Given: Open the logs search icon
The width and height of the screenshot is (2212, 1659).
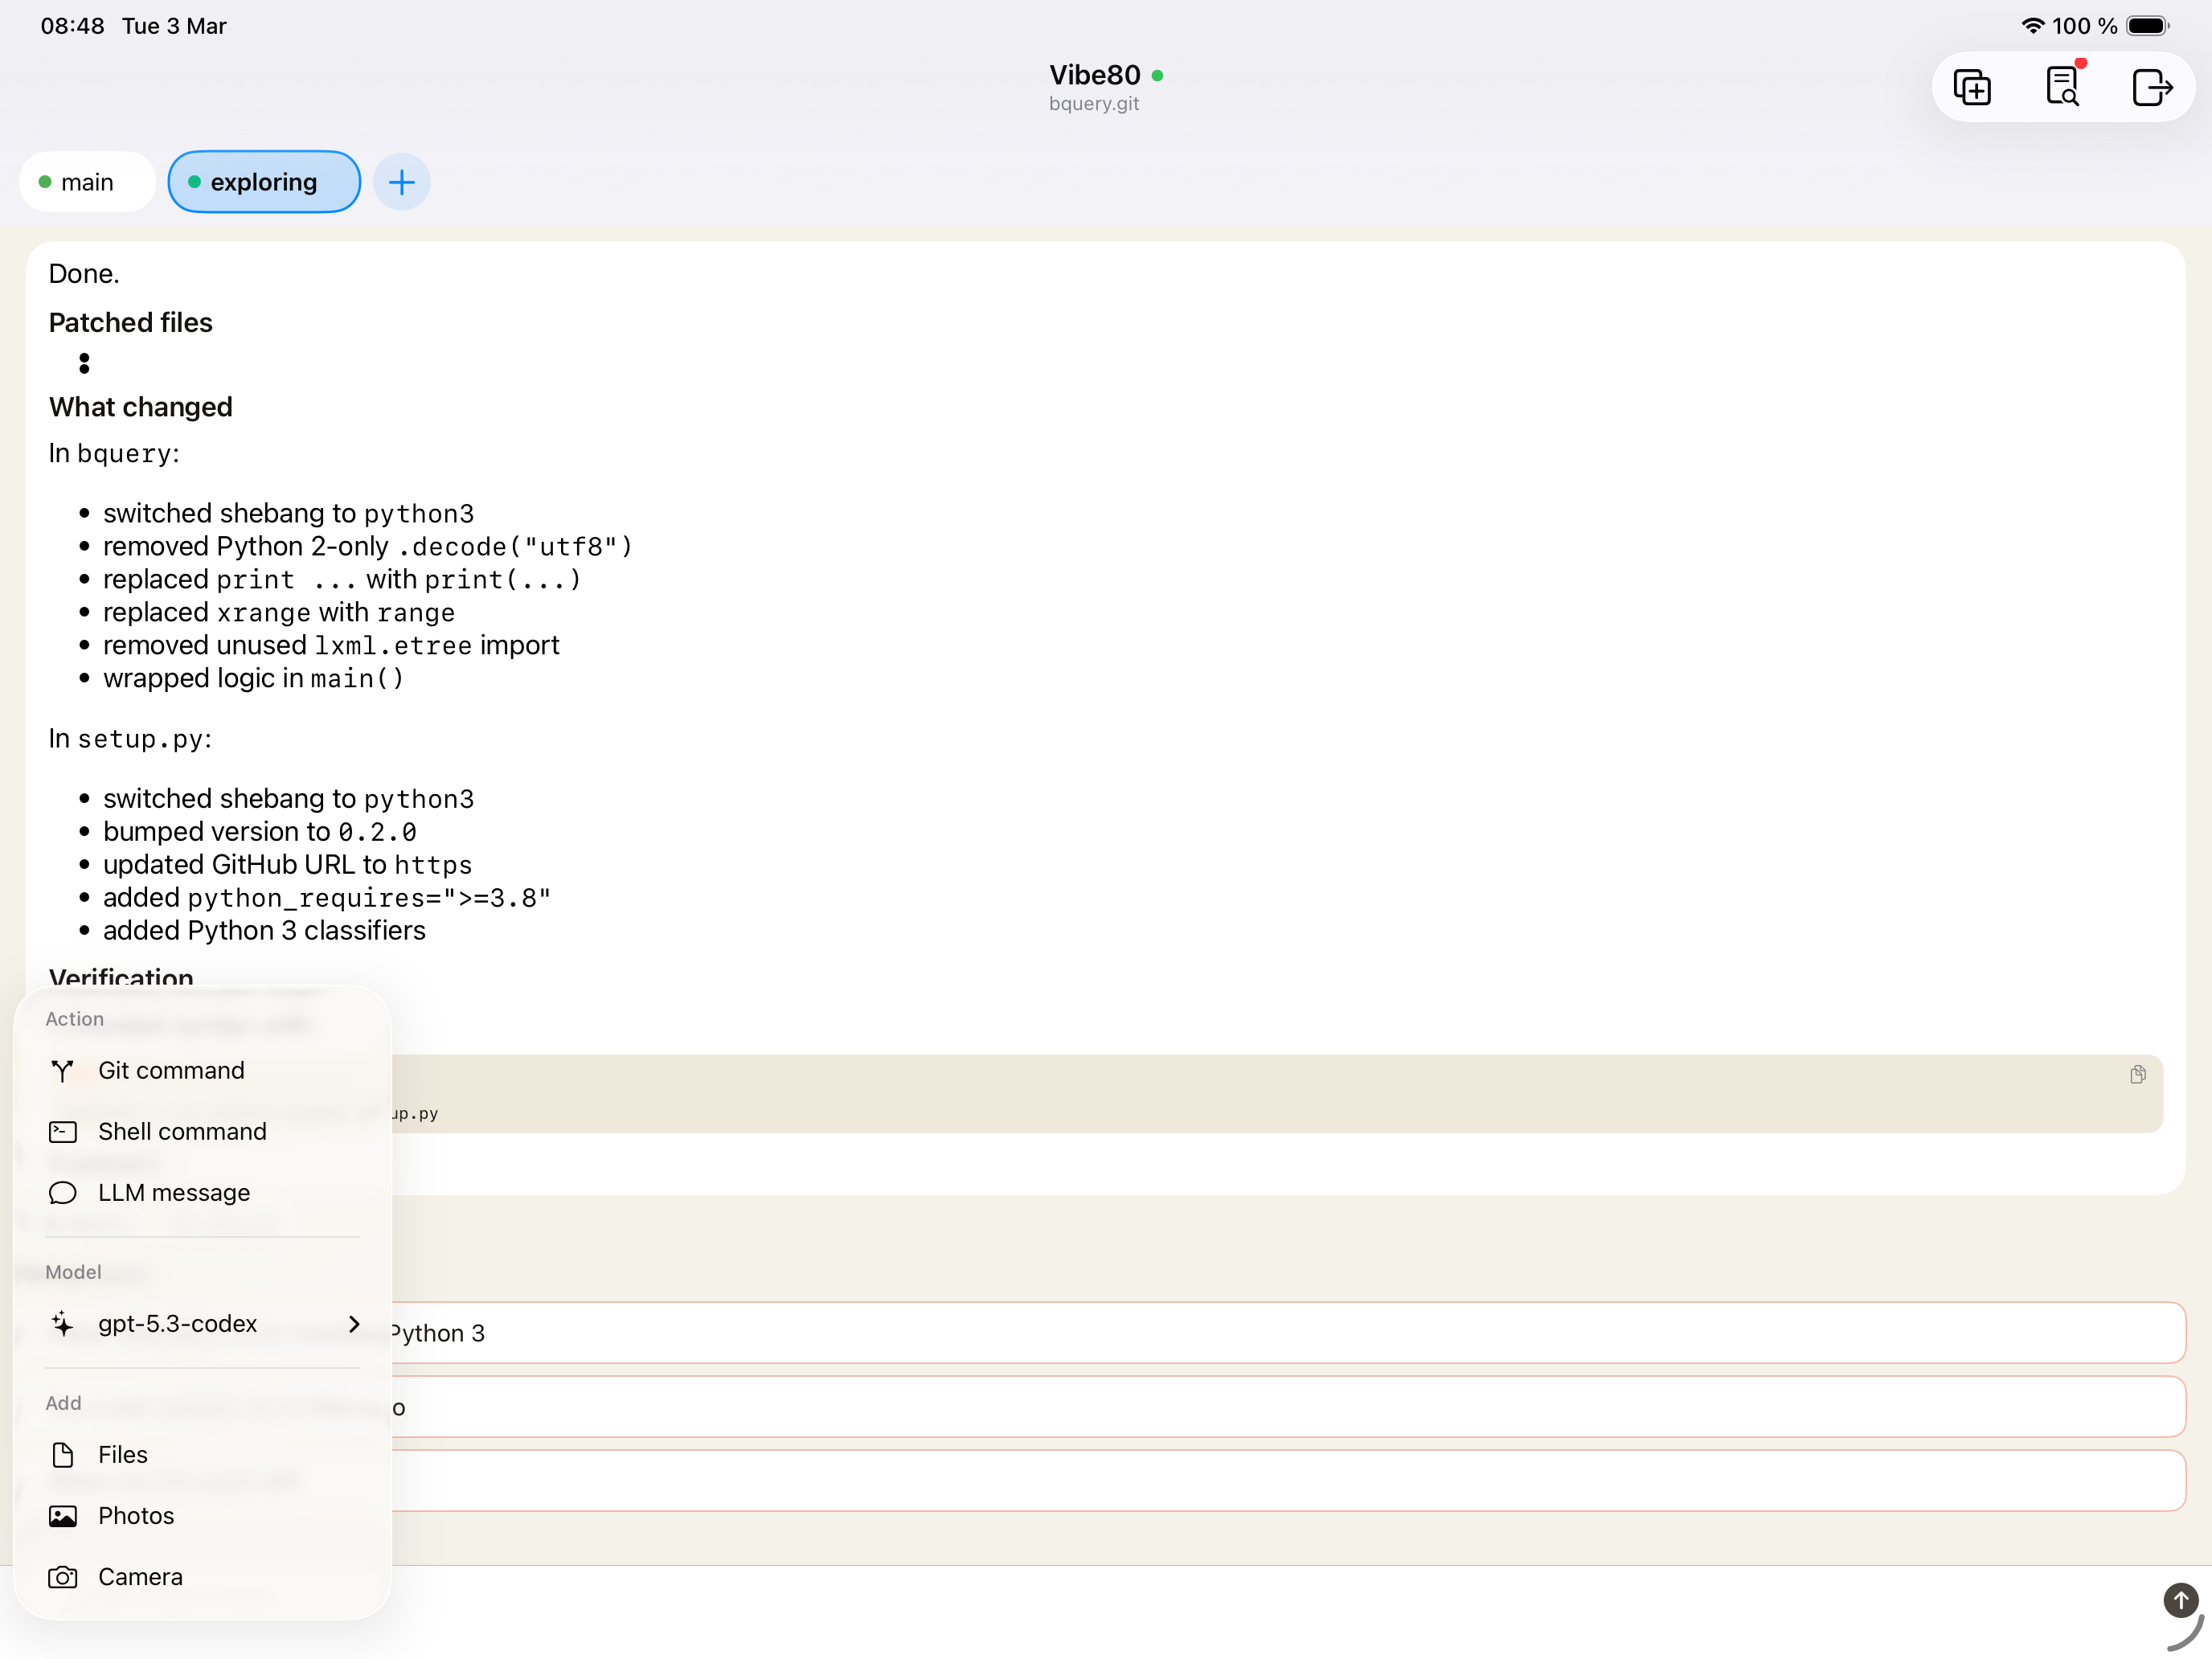Looking at the screenshot, I should tap(2062, 88).
